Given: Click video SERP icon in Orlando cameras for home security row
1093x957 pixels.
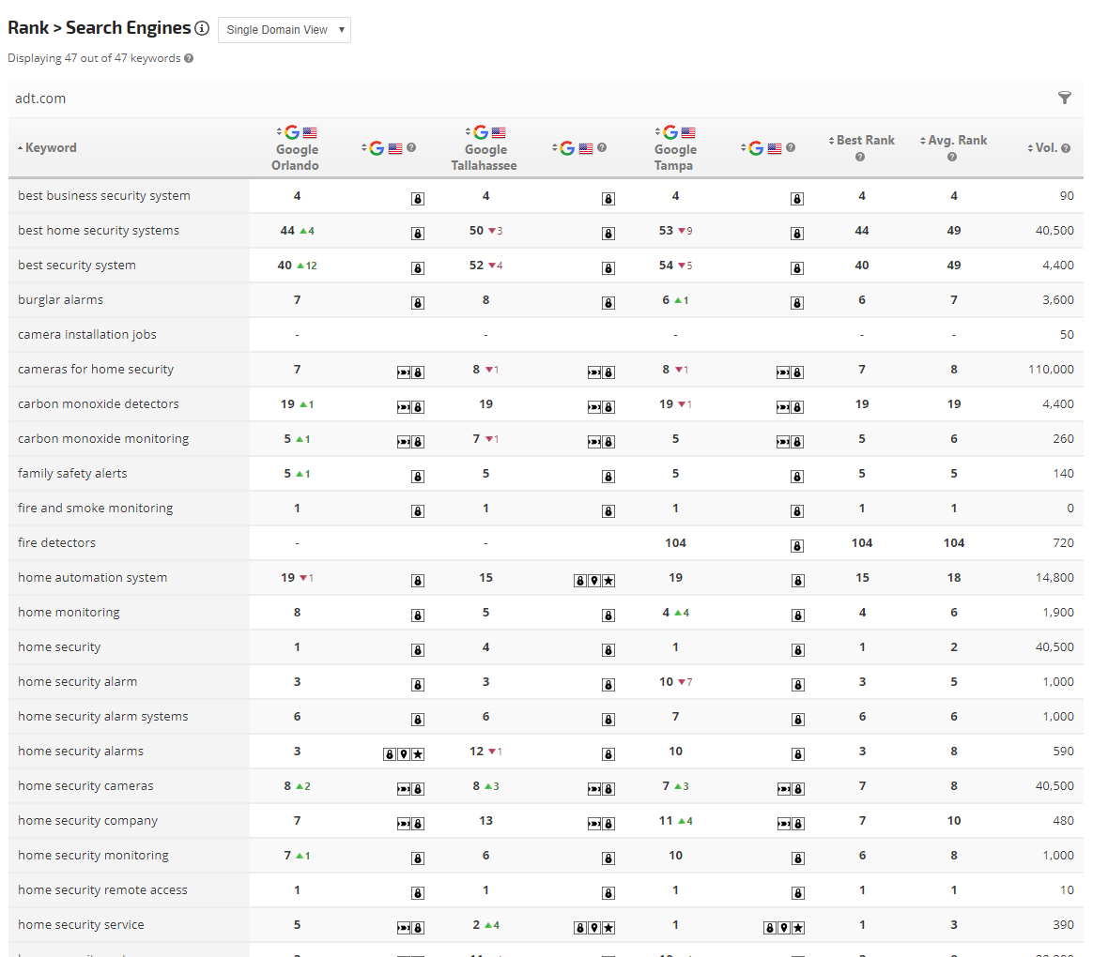Looking at the screenshot, I should pyautogui.click(x=404, y=372).
